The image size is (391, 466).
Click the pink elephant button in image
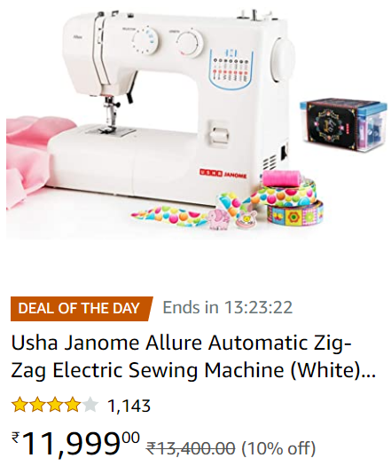[219, 219]
